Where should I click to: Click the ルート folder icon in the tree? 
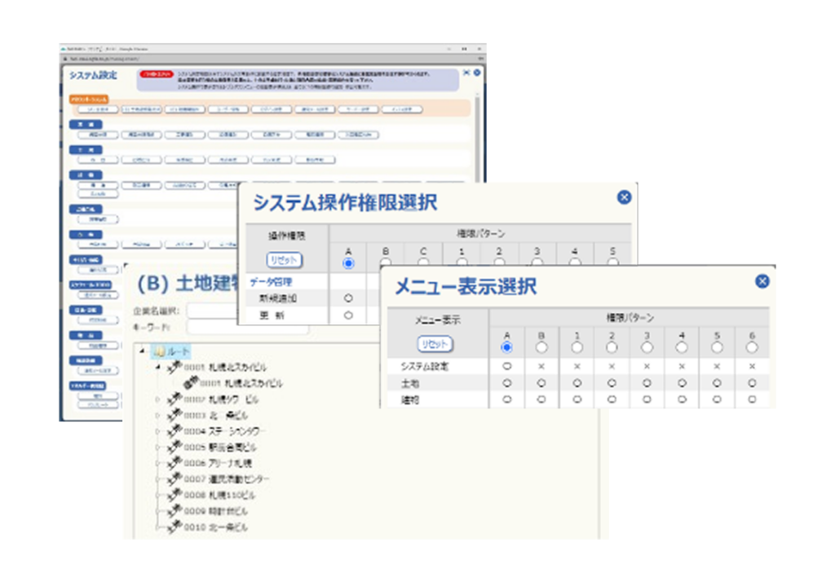[159, 351]
